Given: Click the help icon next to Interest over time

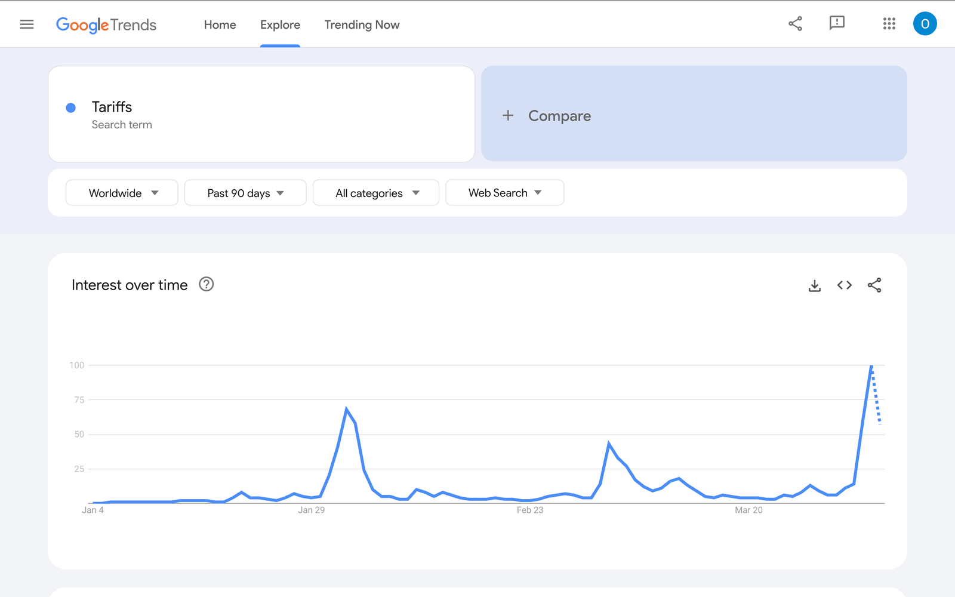Looking at the screenshot, I should coord(206,284).
